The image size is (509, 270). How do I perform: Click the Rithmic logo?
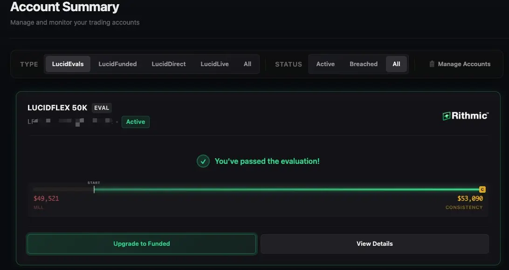coord(466,116)
